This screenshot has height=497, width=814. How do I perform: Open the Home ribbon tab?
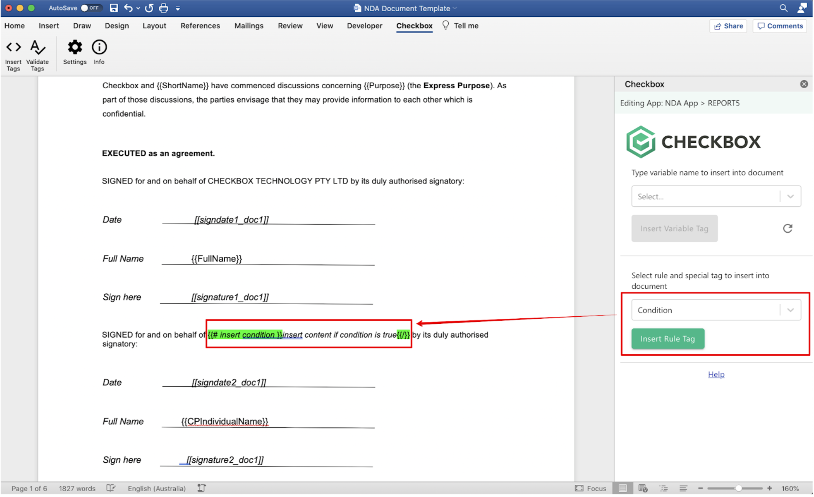(15, 26)
